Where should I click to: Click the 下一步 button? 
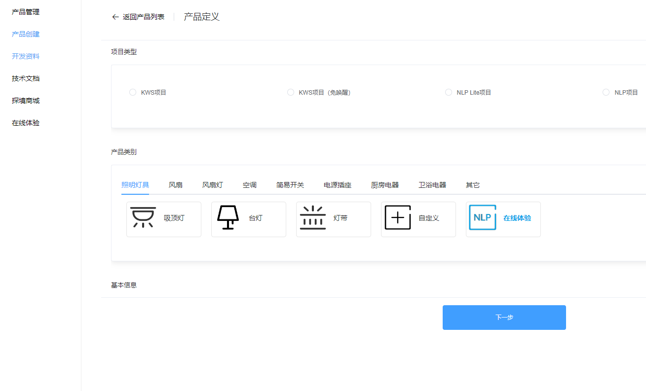(x=504, y=318)
